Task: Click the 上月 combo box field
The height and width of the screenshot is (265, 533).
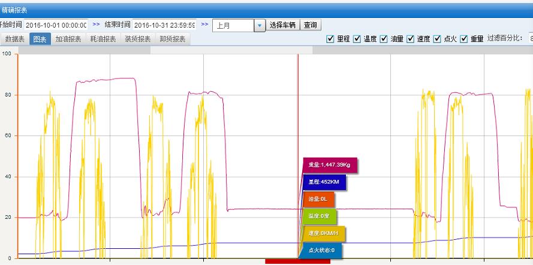Action: pos(234,25)
